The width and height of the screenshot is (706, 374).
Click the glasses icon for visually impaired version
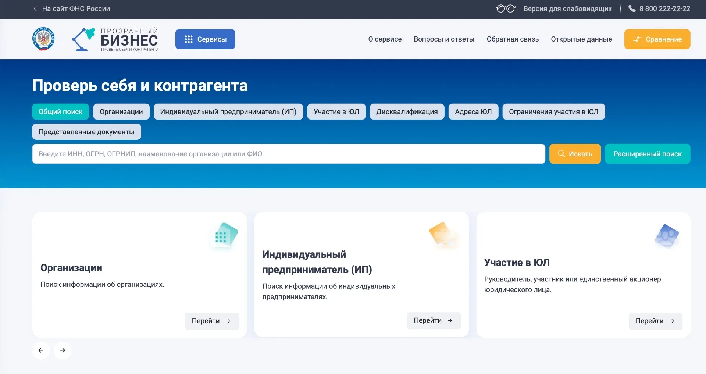click(505, 9)
